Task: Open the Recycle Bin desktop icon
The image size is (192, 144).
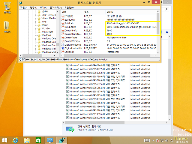Action: coord(7,7)
